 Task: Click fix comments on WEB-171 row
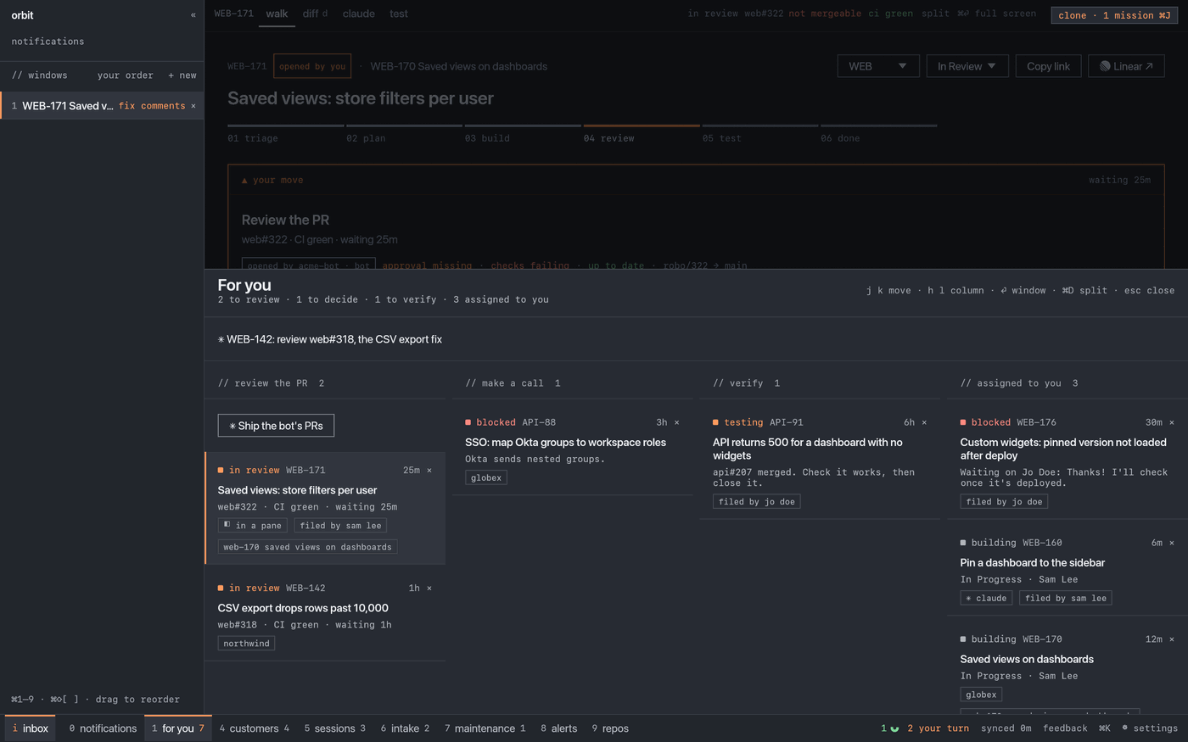(x=152, y=106)
